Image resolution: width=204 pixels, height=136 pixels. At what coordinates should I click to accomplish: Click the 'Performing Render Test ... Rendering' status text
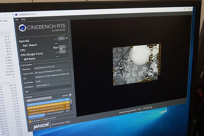tap(136, 110)
